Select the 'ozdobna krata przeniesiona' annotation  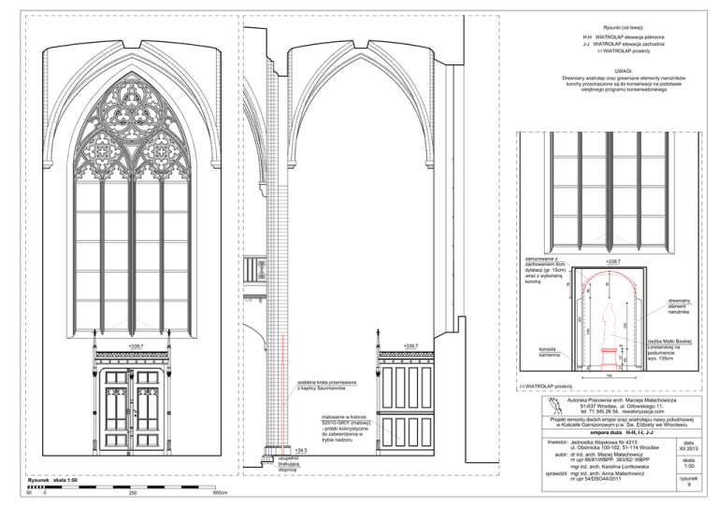tap(326, 385)
